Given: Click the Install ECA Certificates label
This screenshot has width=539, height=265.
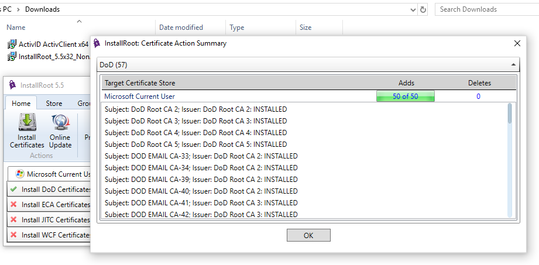Looking at the screenshot, I should [x=56, y=205].
